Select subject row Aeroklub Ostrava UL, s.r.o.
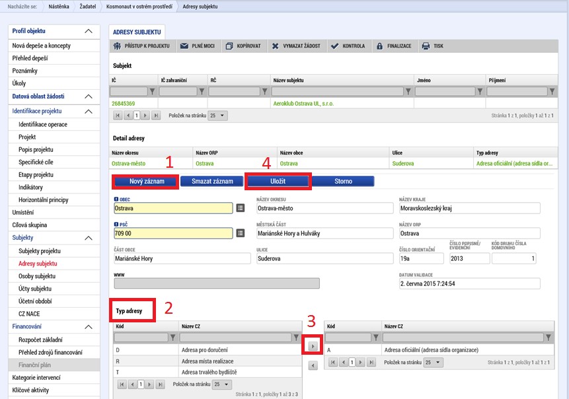 [x=333, y=103]
